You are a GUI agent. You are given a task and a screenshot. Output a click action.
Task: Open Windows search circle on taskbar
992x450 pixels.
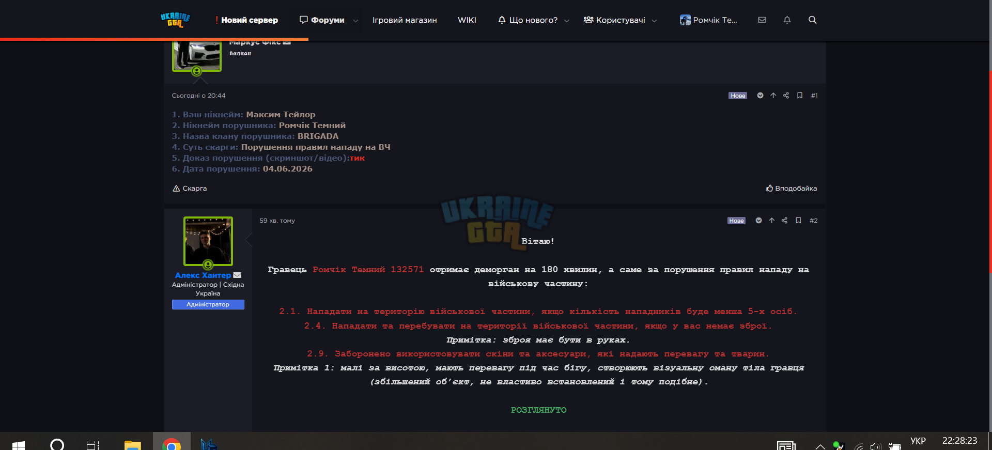coord(57,444)
